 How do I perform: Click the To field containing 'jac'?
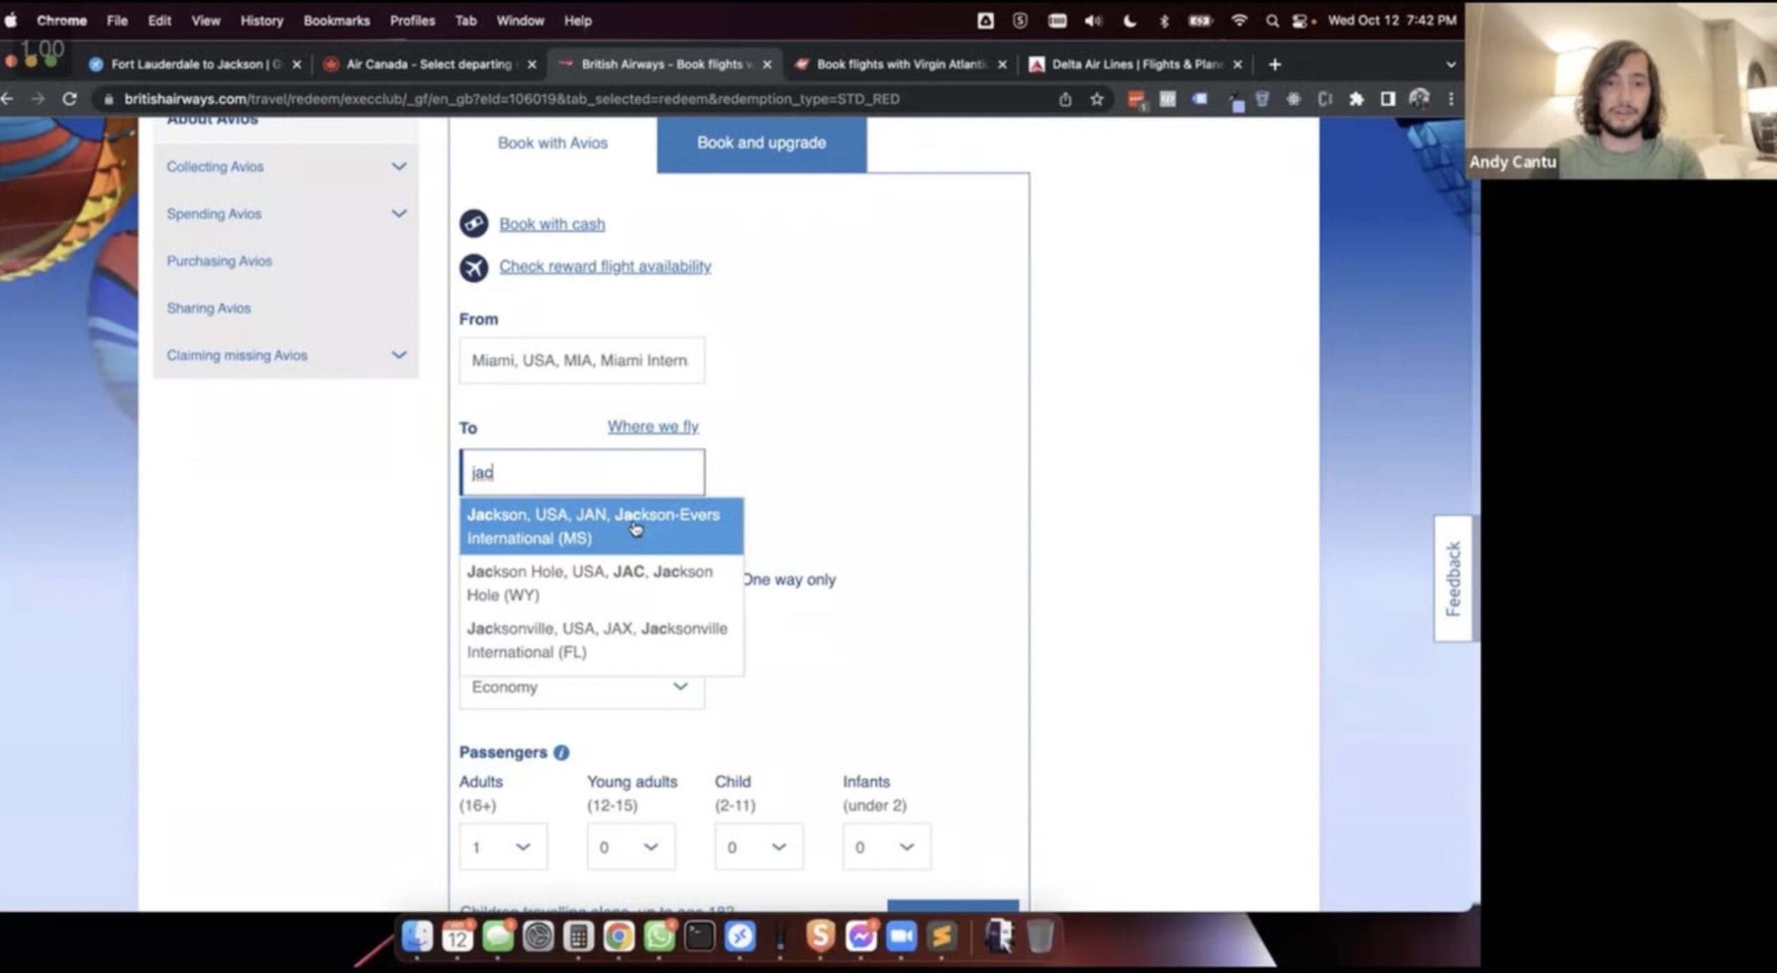(x=582, y=473)
